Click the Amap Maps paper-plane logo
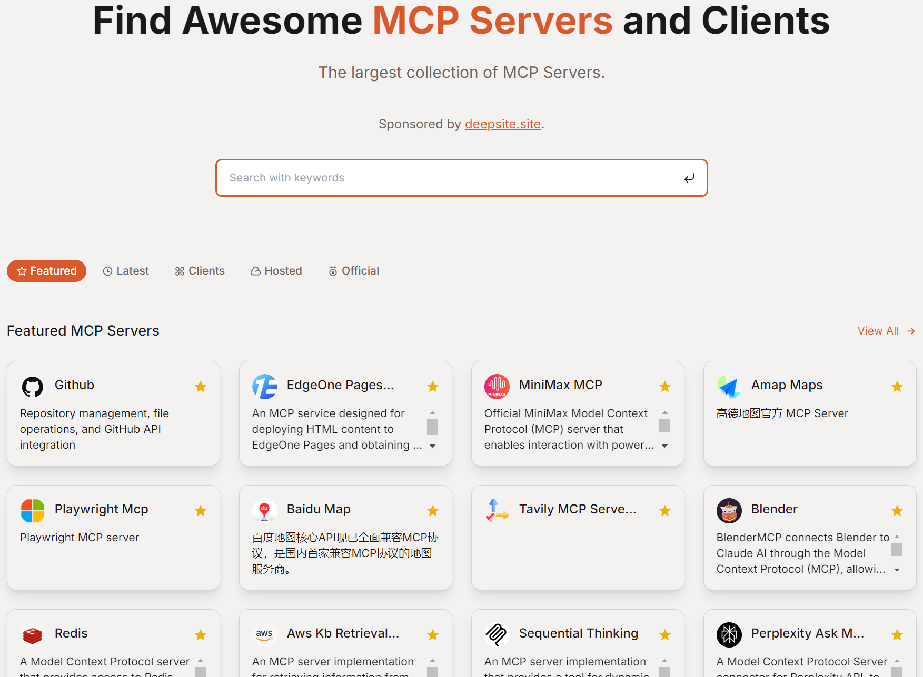The height and width of the screenshot is (677, 923). pos(729,387)
